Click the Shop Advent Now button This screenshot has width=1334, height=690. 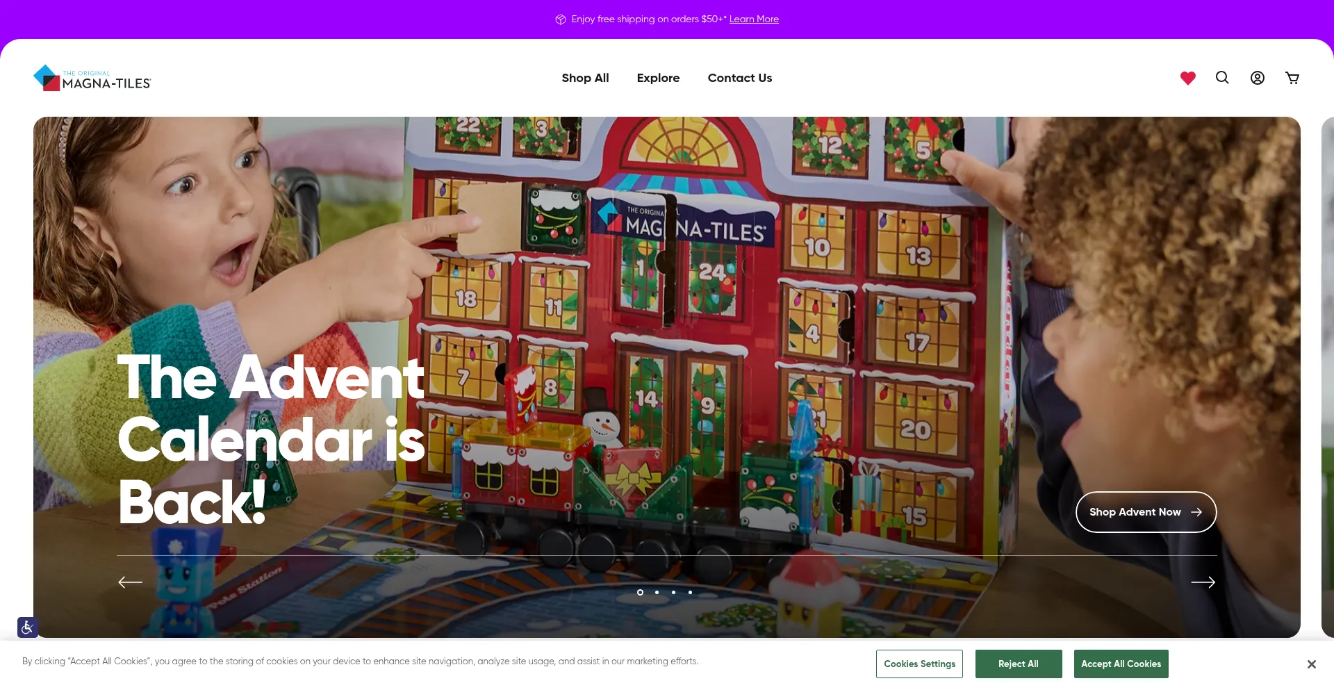tap(1146, 512)
